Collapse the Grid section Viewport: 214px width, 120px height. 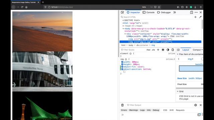pos(178,91)
